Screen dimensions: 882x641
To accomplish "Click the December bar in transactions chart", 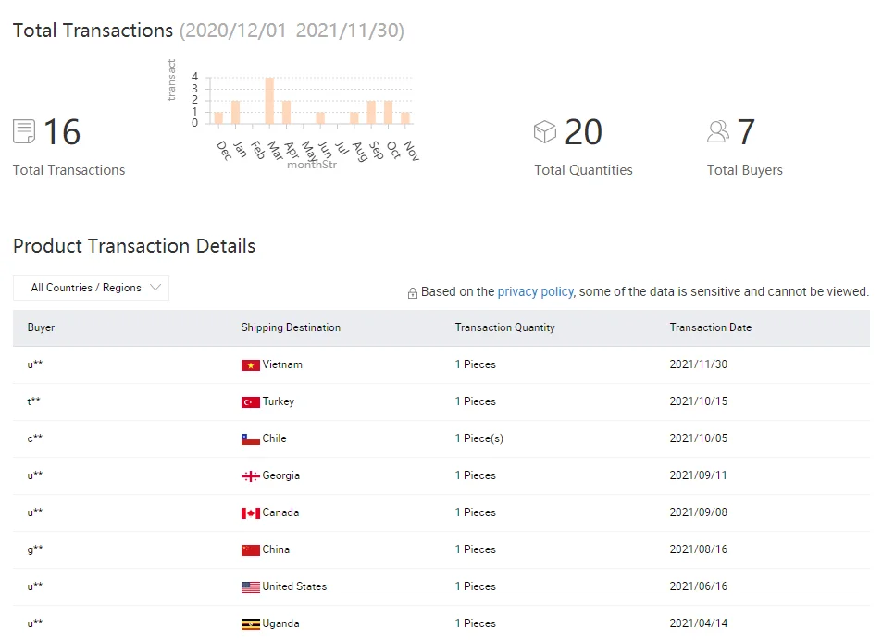I will point(218,117).
